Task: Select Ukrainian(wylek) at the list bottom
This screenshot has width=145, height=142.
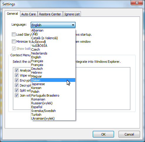Action: point(53,118)
